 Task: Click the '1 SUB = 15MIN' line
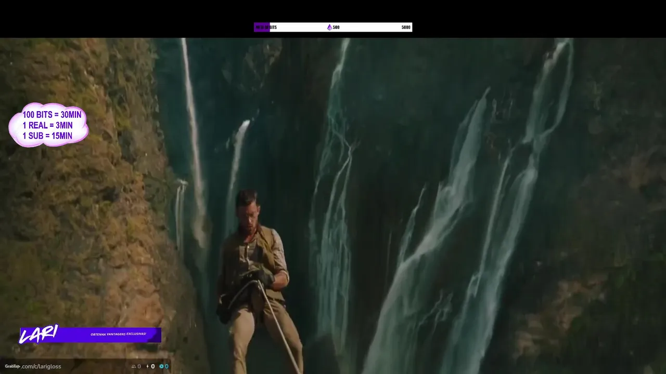click(48, 136)
